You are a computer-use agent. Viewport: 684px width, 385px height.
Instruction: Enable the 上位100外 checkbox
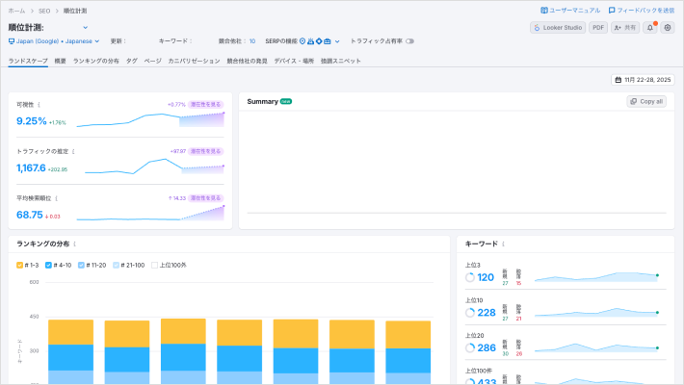pyautogui.click(x=154, y=264)
